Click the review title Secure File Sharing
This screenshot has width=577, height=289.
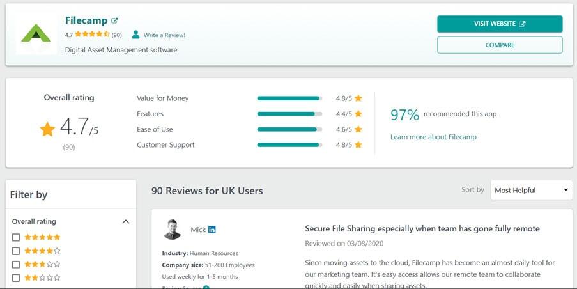422,229
